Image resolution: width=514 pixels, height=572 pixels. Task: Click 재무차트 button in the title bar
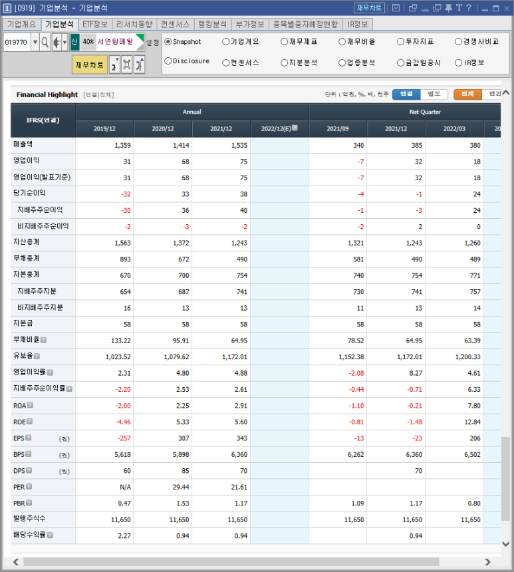(369, 8)
